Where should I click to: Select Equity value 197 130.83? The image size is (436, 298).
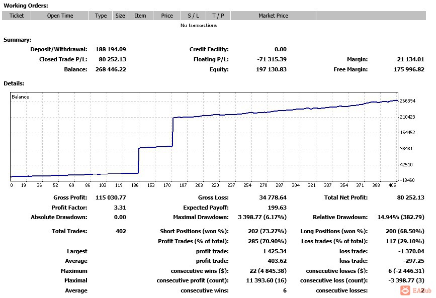point(271,69)
